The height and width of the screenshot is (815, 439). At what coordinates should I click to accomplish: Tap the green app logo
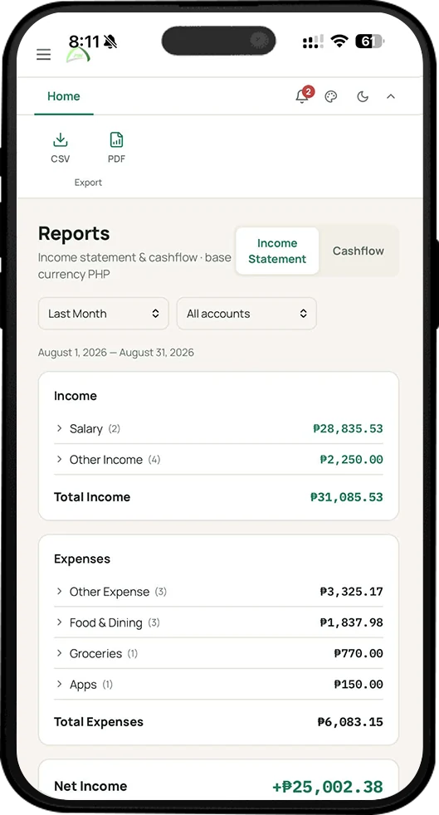point(78,54)
